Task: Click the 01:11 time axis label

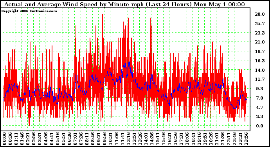Action: click(16, 139)
